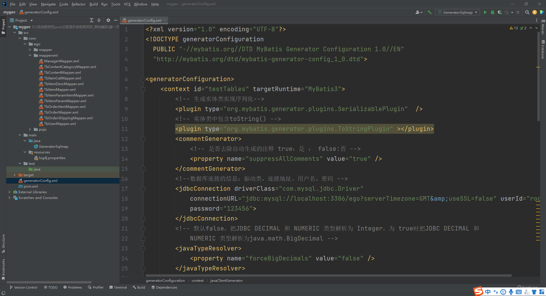Open the Dependencies tool window
This screenshot has height=296, width=546.
(x=164, y=287)
